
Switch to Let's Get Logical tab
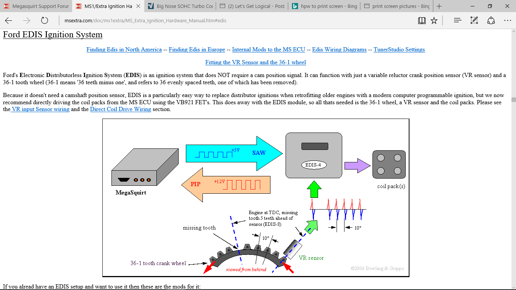(x=251, y=6)
